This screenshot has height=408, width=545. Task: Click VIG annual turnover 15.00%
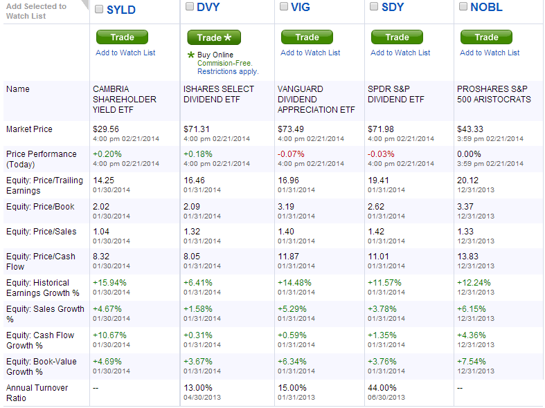[292, 388]
